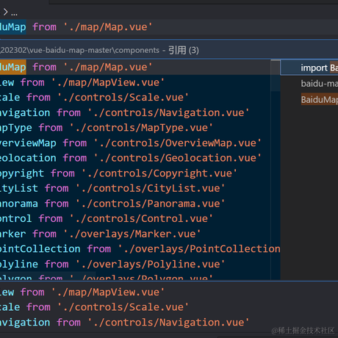Click the peek editor vertical scrollbar slider
The height and width of the screenshot is (338, 338).
[276, 76]
